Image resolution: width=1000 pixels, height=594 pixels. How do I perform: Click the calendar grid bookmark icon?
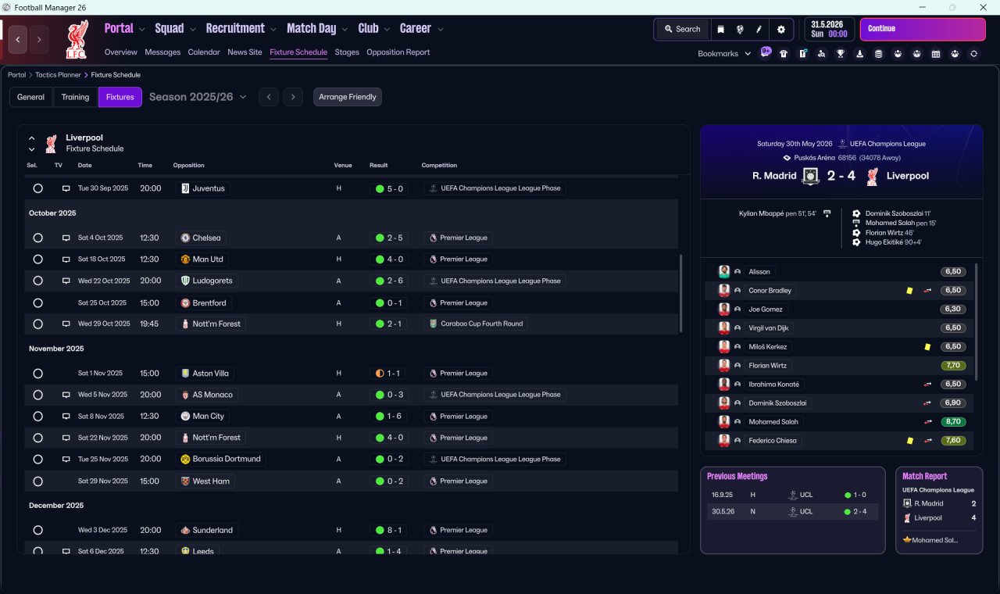(x=936, y=54)
